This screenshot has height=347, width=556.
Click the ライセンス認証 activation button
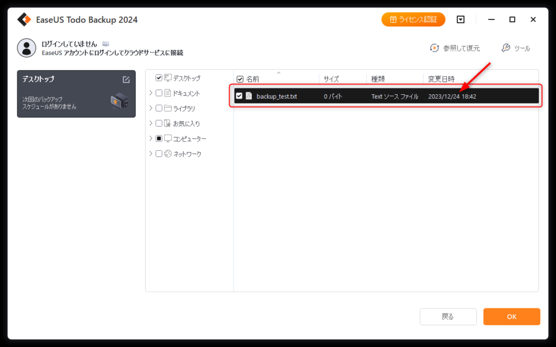[413, 20]
